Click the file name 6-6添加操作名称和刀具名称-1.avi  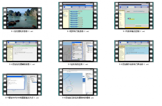[x=134, y=64]
